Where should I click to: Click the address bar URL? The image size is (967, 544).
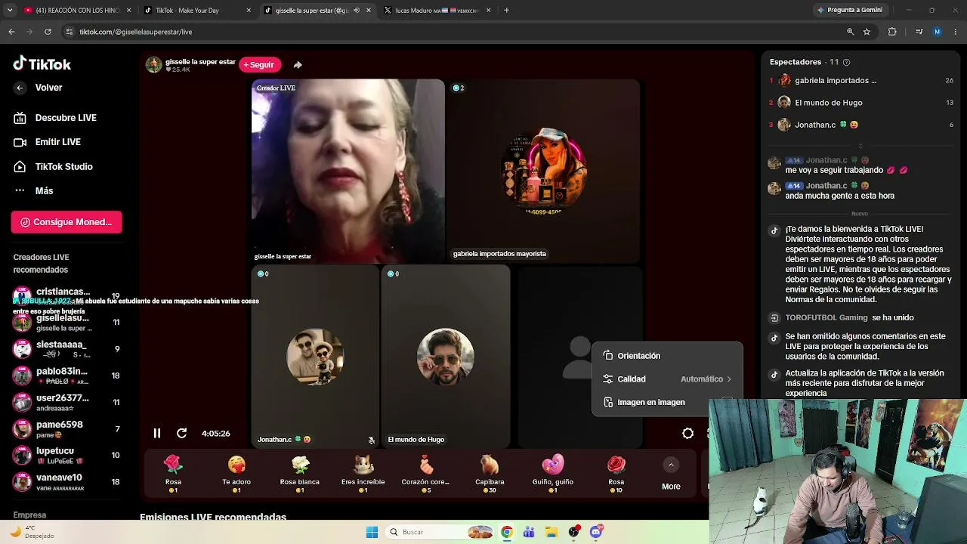pos(136,32)
